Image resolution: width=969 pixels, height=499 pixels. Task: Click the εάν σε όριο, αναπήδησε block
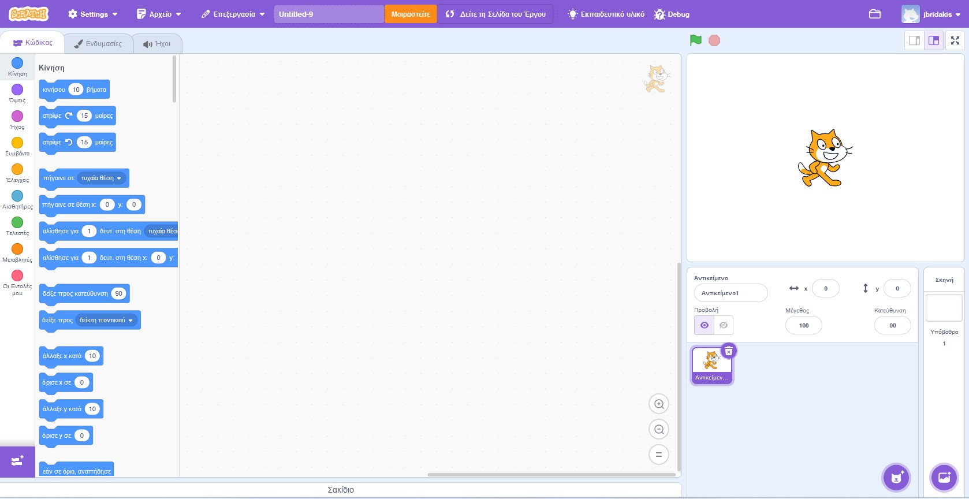click(x=76, y=470)
